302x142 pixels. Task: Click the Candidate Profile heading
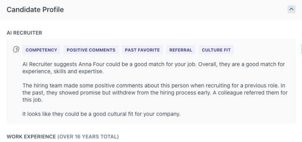point(35,10)
